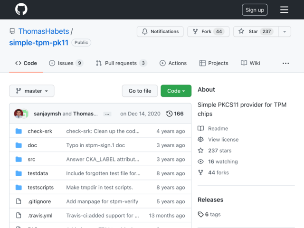Image resolution: width=304 pixels, height=228 pixels.
Task: Open the 166 commits history
Action: [175, 114]
